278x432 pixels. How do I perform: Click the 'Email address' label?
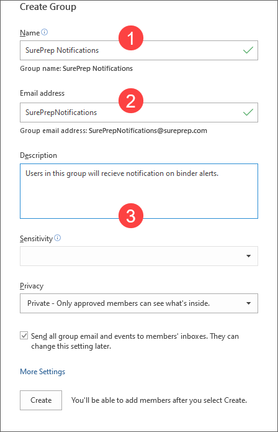pos(42,93)
